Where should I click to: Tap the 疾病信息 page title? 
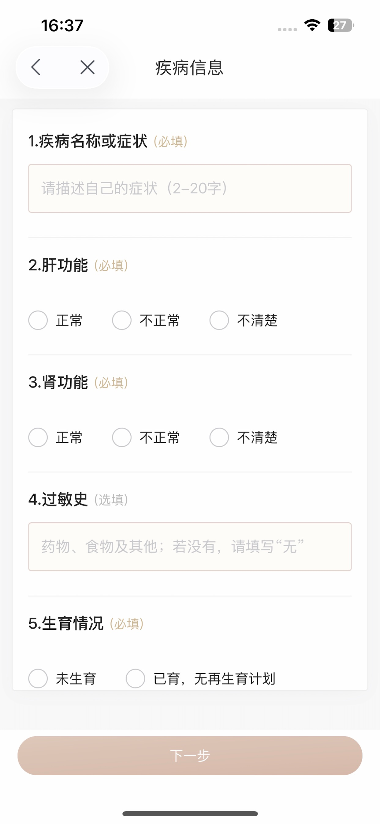(189, 67)
